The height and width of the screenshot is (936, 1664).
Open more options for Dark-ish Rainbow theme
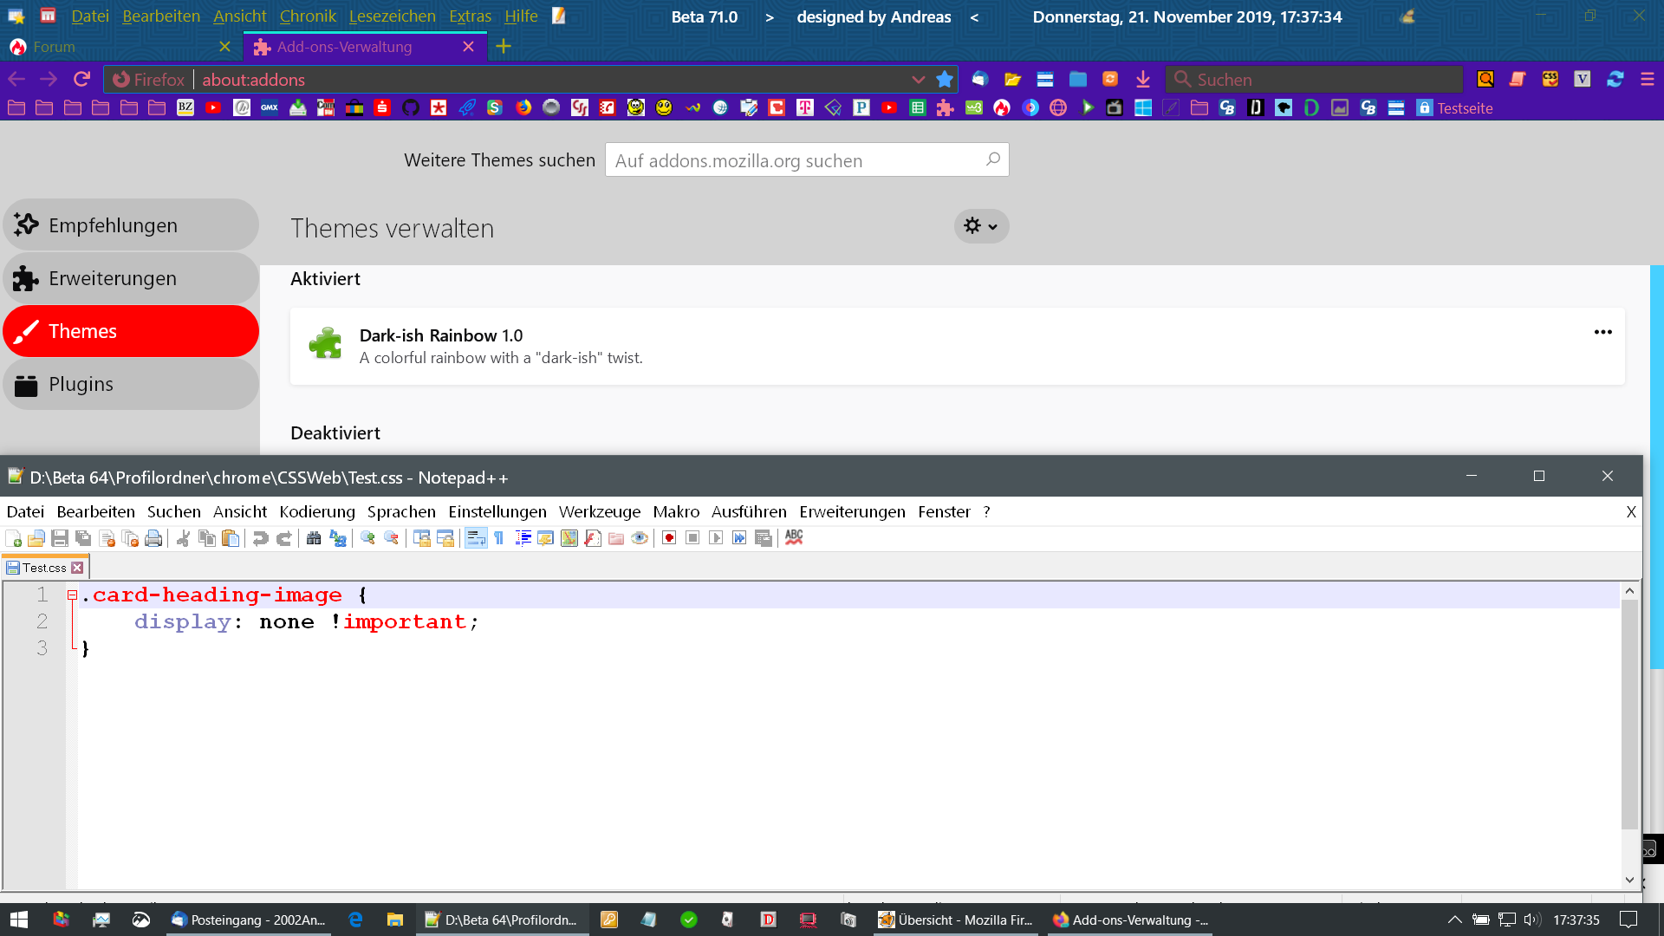1602,333
